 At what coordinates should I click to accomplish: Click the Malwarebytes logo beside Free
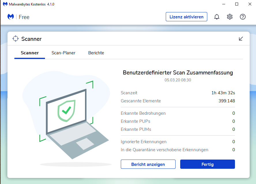pos(11,17)
